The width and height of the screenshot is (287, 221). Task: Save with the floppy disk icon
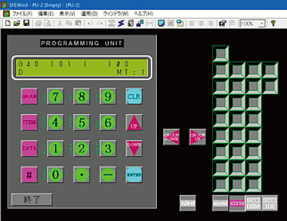click(26, 23)
